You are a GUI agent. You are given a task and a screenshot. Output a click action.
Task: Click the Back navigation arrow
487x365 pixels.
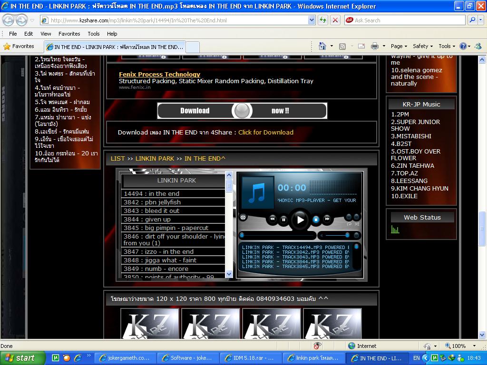click(x=9, y=20)
